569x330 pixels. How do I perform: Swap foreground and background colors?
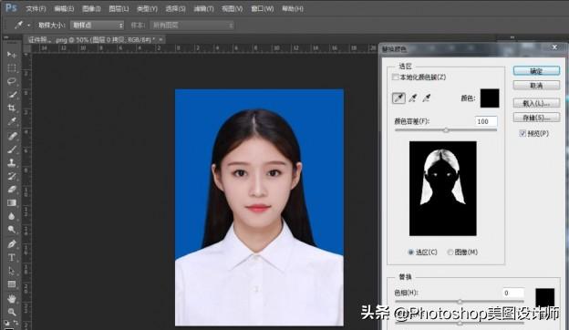[x=16, y=323]
